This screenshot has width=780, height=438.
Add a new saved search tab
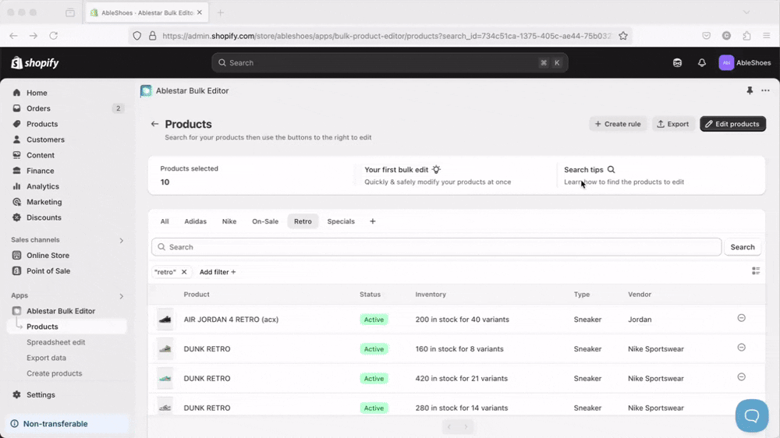[373, 221]
